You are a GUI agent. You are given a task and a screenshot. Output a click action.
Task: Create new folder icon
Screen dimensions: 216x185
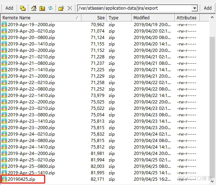click(x=61, y=8)
